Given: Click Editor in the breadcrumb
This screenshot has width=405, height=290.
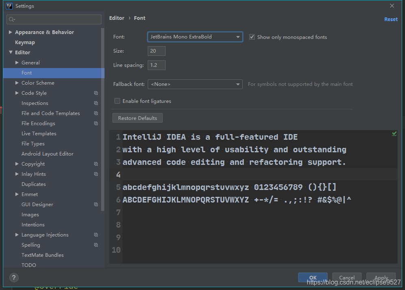Looking at the screenshot, I should click(117, 18).
